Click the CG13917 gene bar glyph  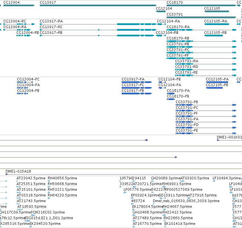point(98,5)
